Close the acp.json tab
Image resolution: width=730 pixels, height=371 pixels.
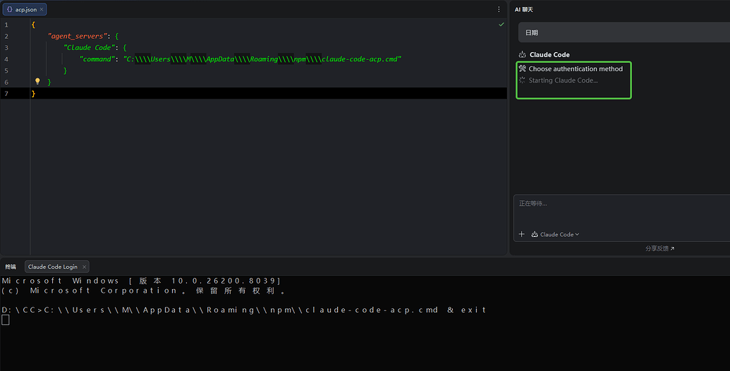tap(42, 9)
